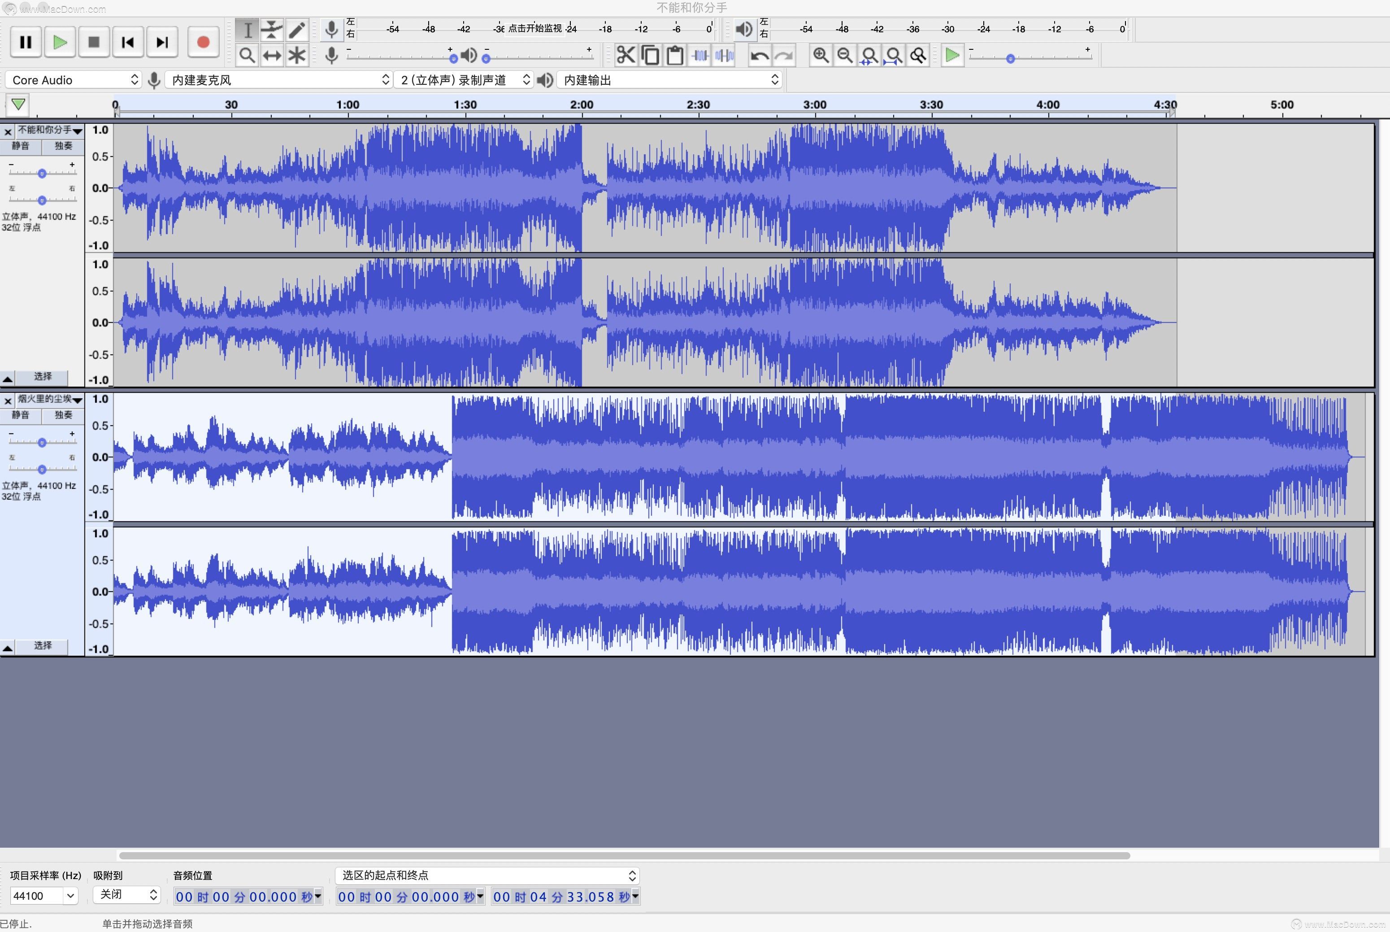Mute the 烟火里的尘埃 track with 静音
Viewport: 1390px width, 932px height.
[x=21, y=415]
